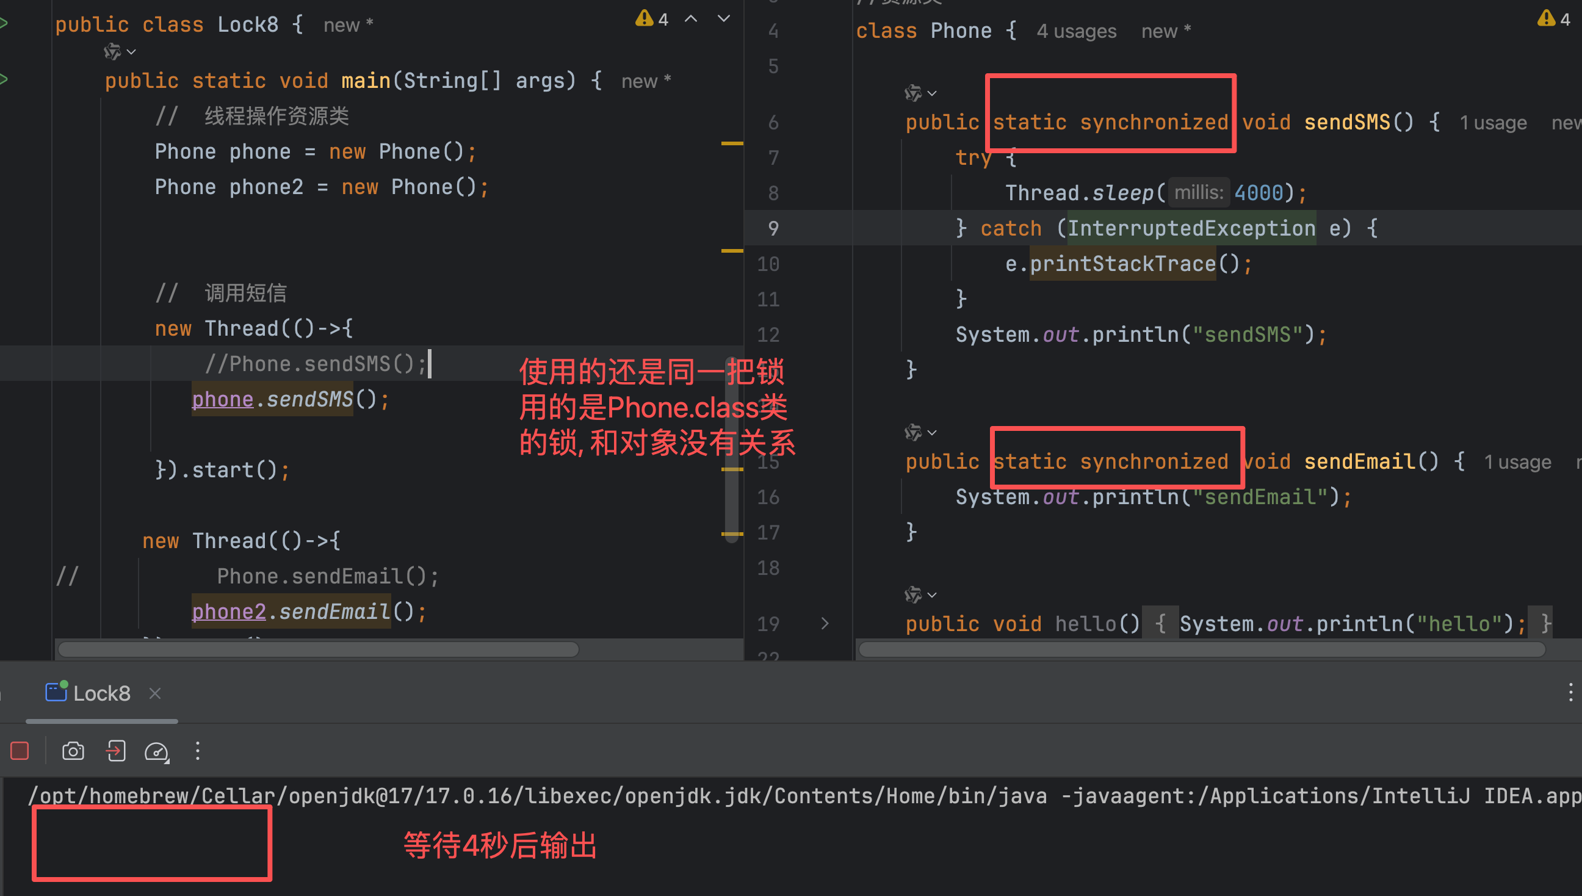Close the Lock8 run tab
1582x896 pixels.
click(155, 693)
